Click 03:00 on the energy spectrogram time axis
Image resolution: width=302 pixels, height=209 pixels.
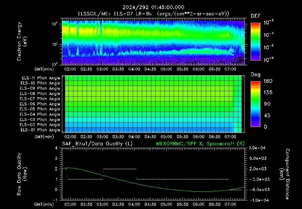102,69
